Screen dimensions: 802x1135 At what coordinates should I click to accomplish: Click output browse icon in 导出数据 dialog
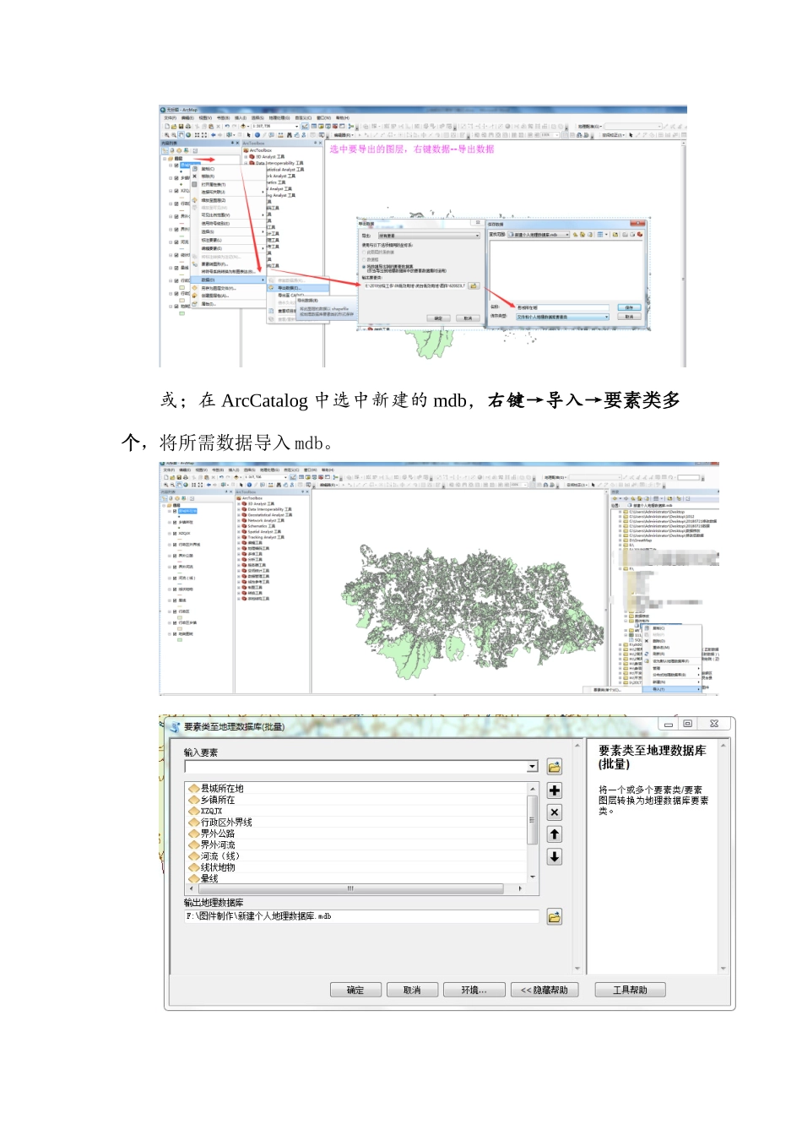click(474, 285)
